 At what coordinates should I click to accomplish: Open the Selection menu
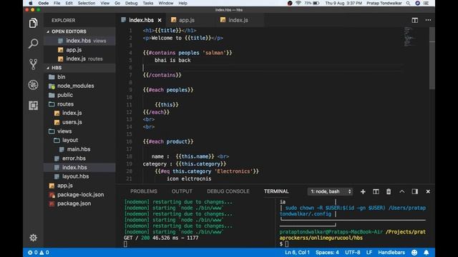87,3
